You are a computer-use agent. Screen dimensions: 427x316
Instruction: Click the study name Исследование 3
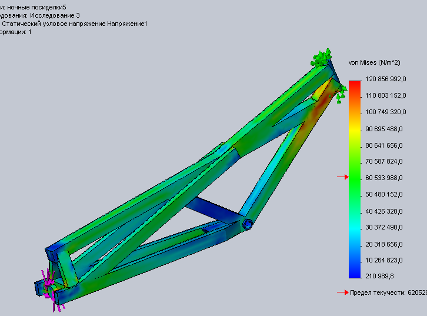point(55,15)
